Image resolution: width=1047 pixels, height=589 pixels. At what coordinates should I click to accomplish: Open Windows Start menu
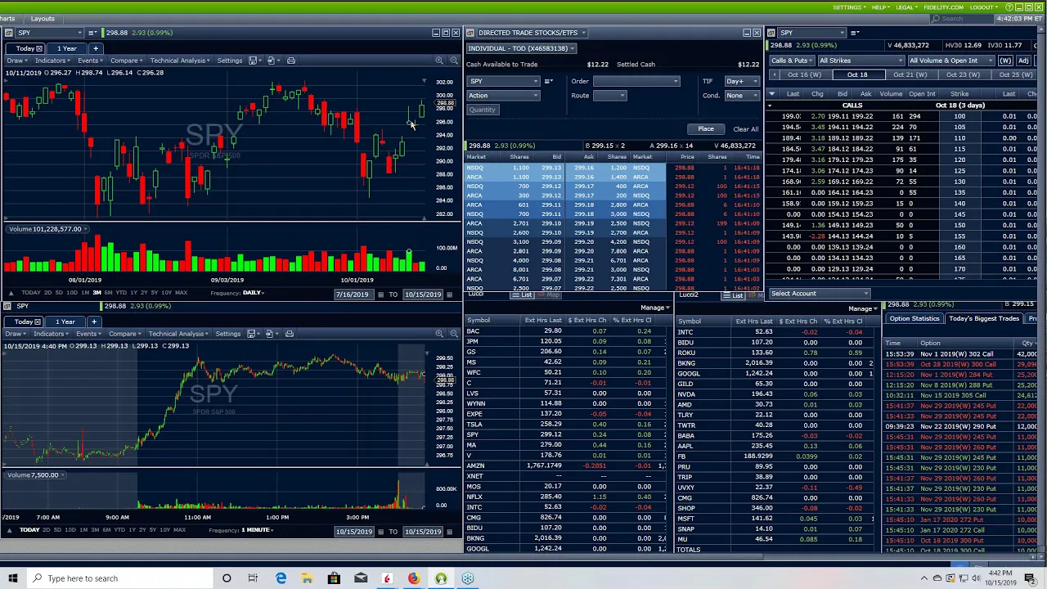tap(12, 578)
